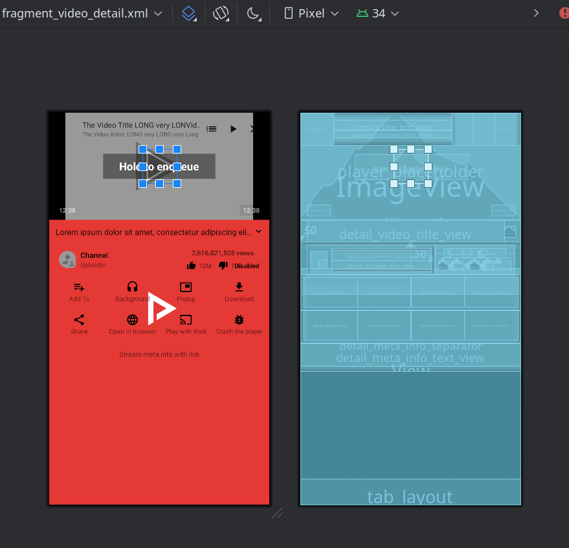Expand the video title chevron in preview

(259, 231)
